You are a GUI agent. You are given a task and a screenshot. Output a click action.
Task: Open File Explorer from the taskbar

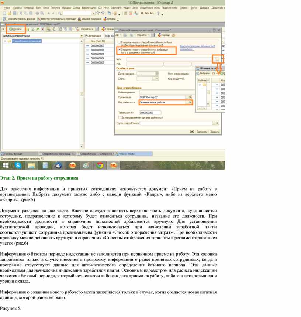pos(31,166)
